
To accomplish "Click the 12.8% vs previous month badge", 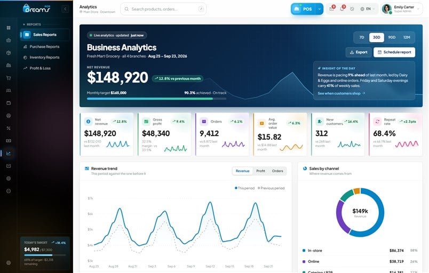I will (178, 79).
